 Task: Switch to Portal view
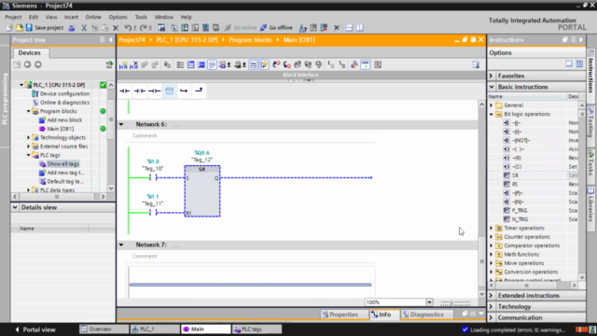35,329
